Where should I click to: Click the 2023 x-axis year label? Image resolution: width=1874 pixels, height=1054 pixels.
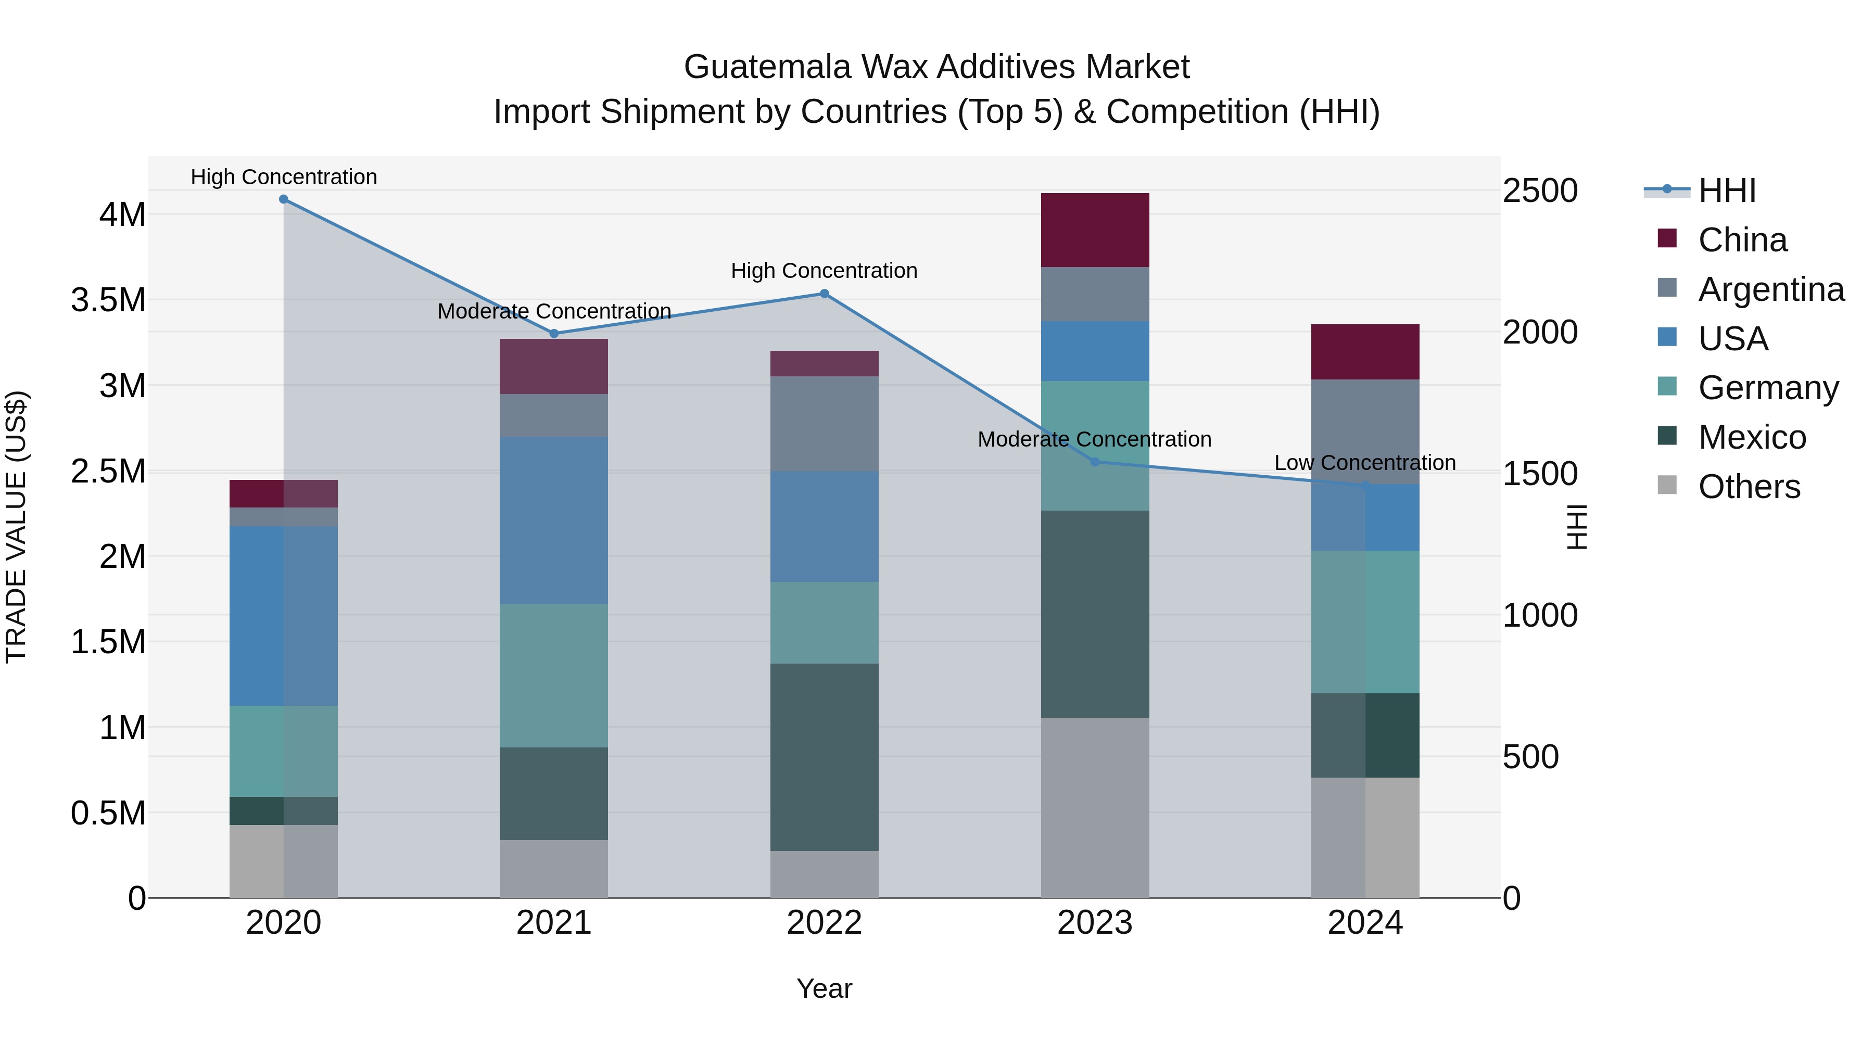pyautogui.click(x=1095, y=923)
